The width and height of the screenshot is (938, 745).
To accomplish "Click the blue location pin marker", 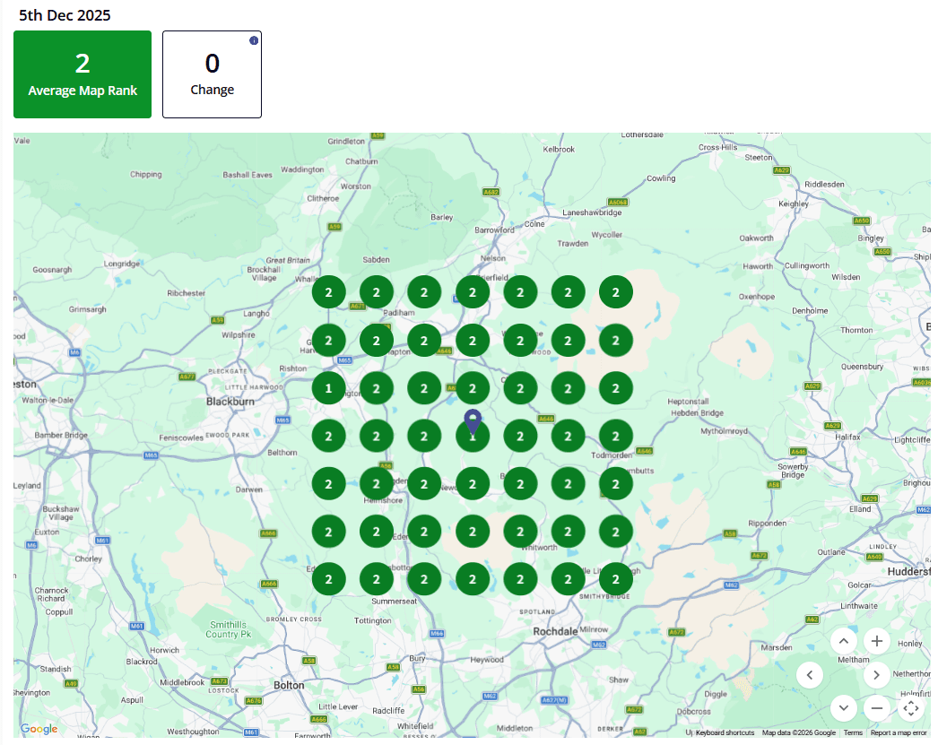I will coord(473,420).
